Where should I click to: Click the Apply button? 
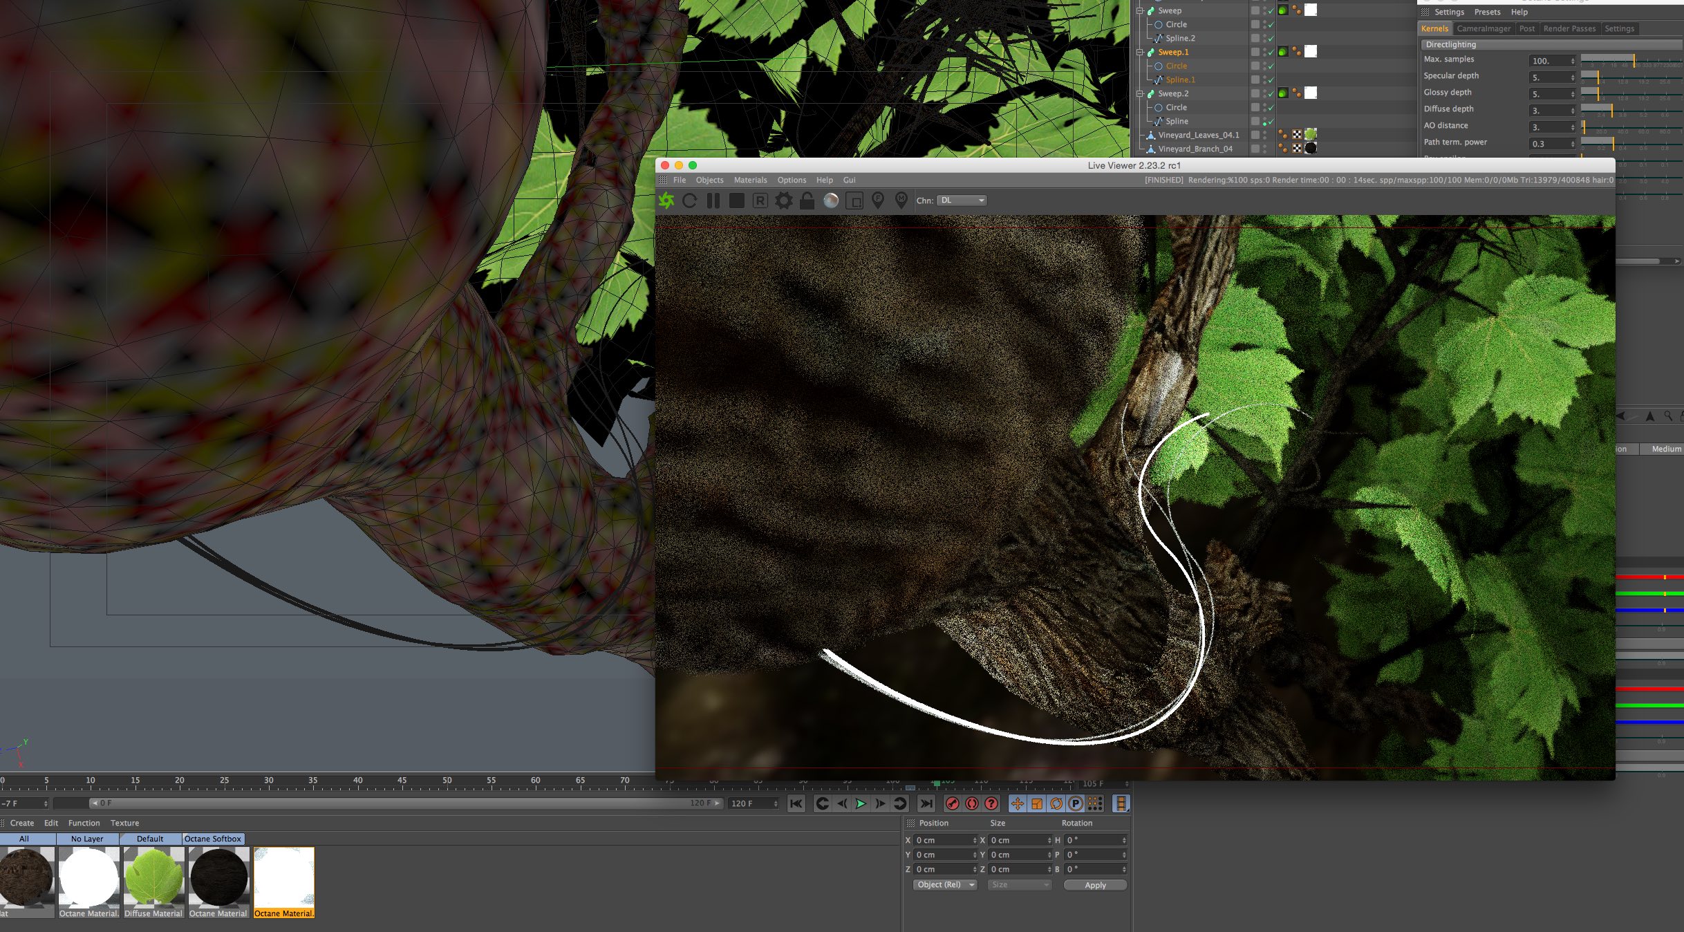click(x=1095, y=885)
